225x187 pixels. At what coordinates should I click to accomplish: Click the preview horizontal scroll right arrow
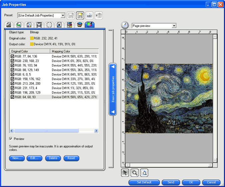(210, 165)
